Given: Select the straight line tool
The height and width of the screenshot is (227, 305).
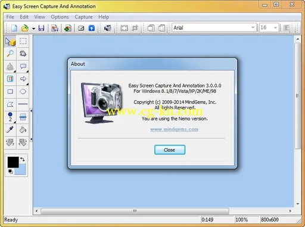Looking at the screenshot, I should (x=23, y=104).
